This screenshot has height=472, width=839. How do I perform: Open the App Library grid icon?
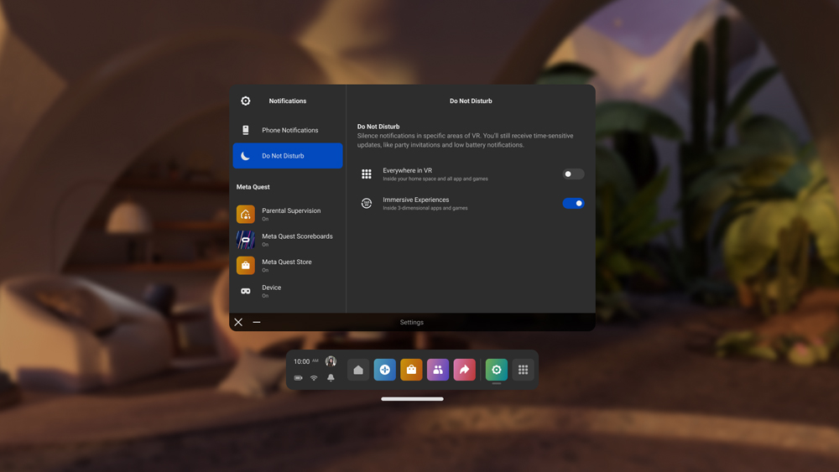[x=524, y=370]
